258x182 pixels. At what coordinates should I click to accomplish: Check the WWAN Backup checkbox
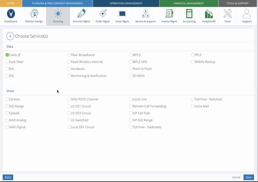(193, 62)
